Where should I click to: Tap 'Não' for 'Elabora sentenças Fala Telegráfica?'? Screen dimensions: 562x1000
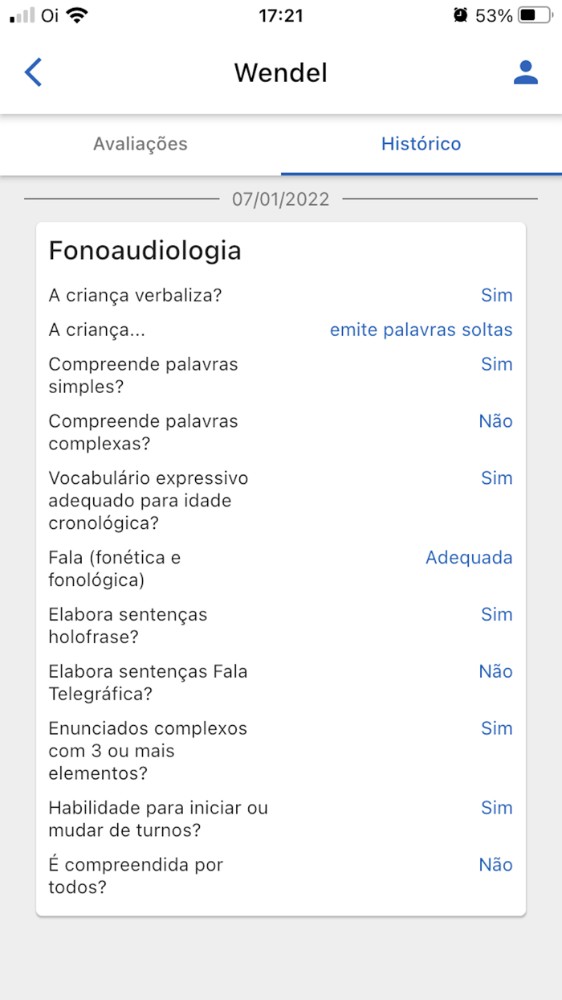[x=496, y=671]
